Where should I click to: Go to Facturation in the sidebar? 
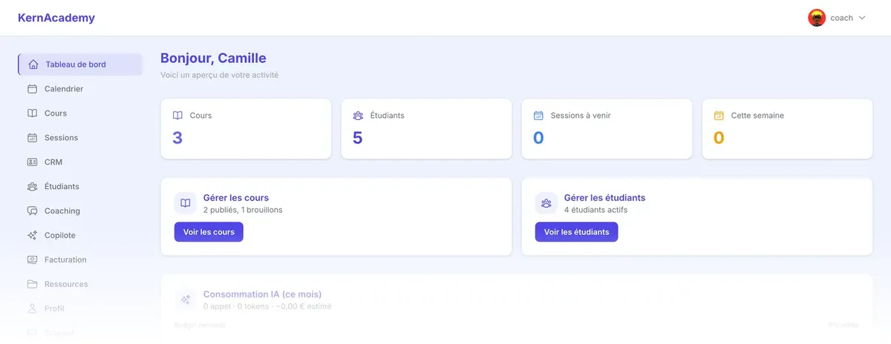80,260
